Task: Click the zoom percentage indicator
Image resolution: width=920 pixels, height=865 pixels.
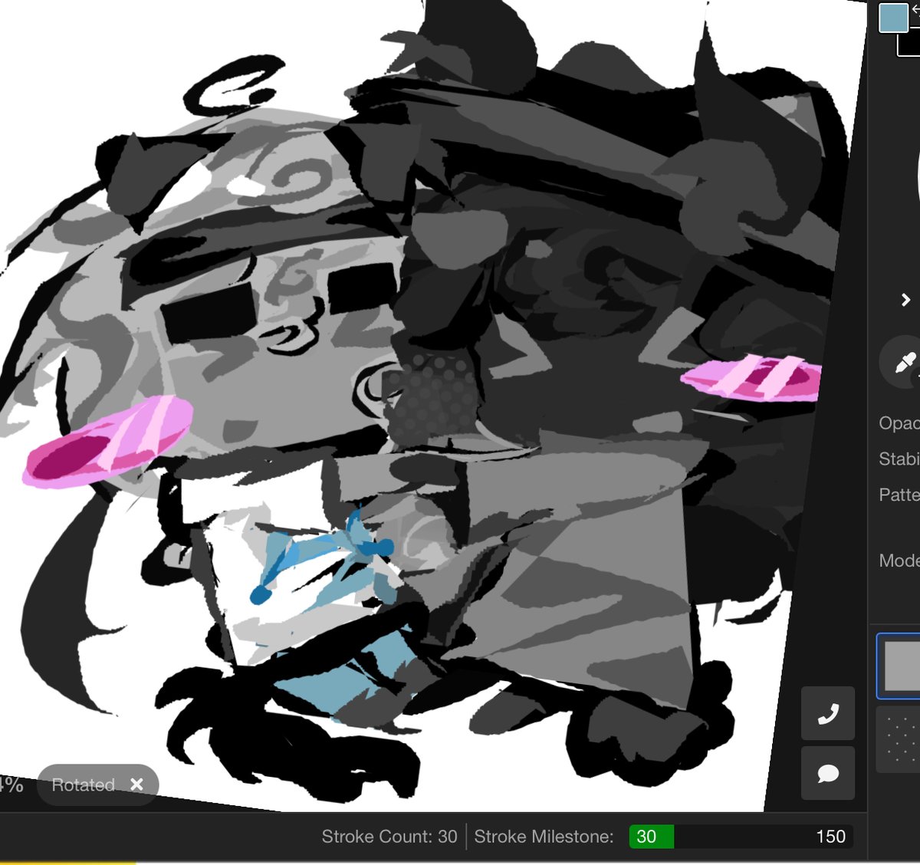Action: tap(11, 784)
